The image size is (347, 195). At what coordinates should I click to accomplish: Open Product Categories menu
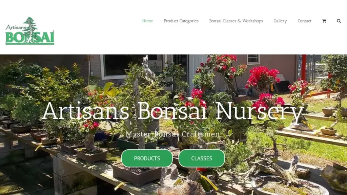click(x=181, y=21)
